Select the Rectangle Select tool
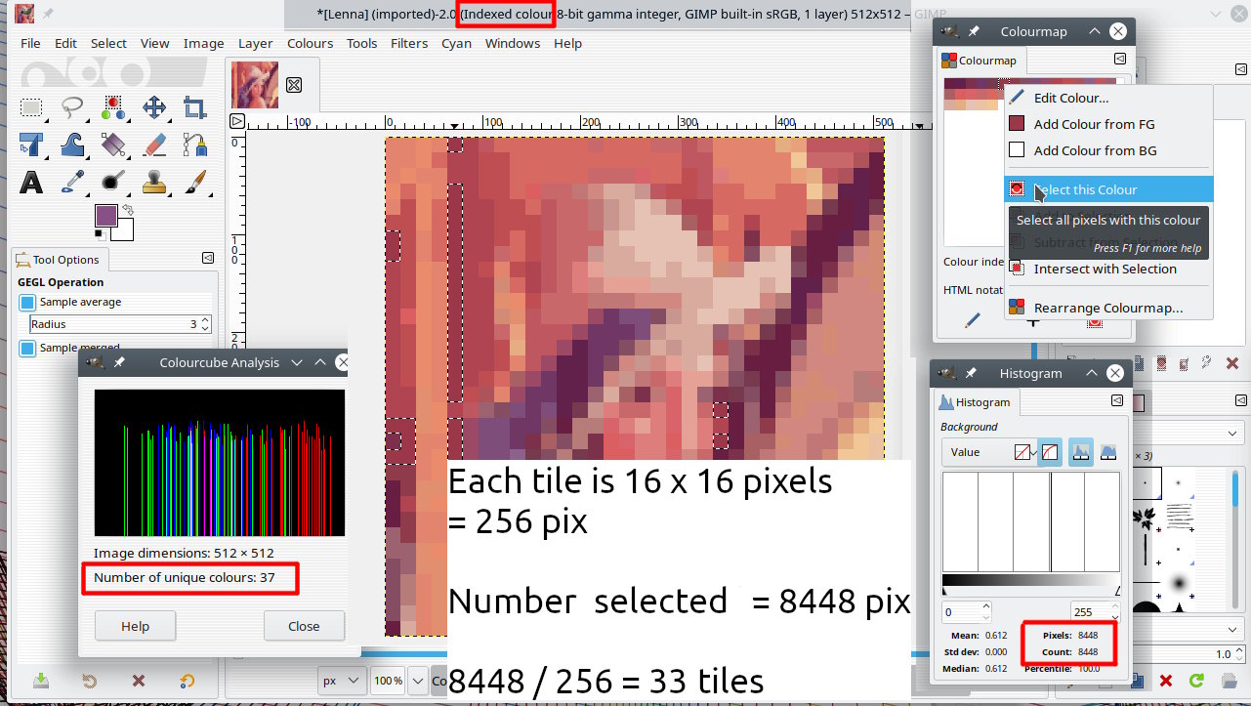Viewport: 1251px width, 706px height. (32, 107)
